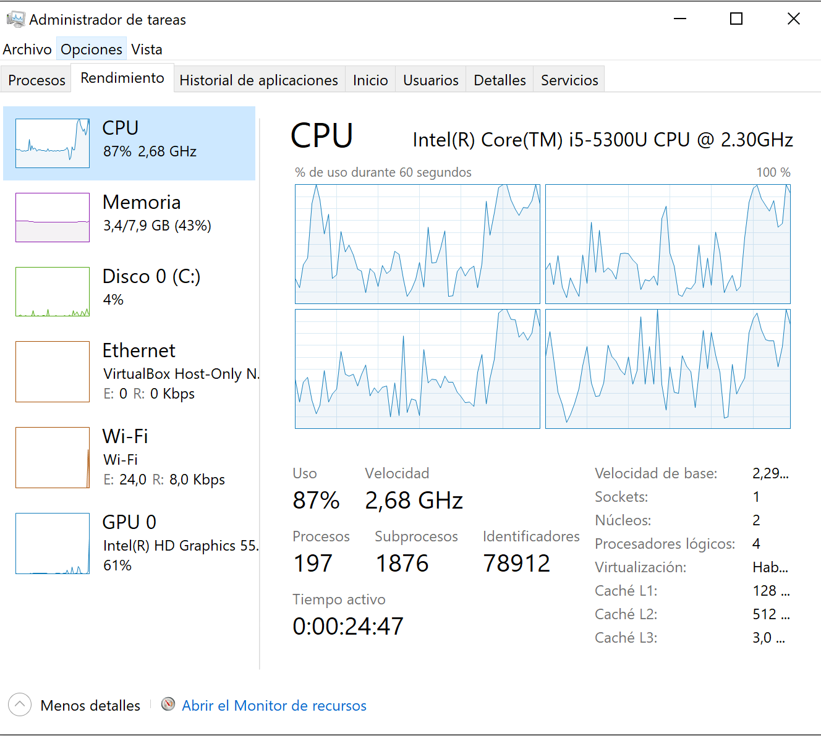The width and height of the screenshot is (821, 736).
Task: Select the Memoria usage graph icon
Action: coord(53,218)
